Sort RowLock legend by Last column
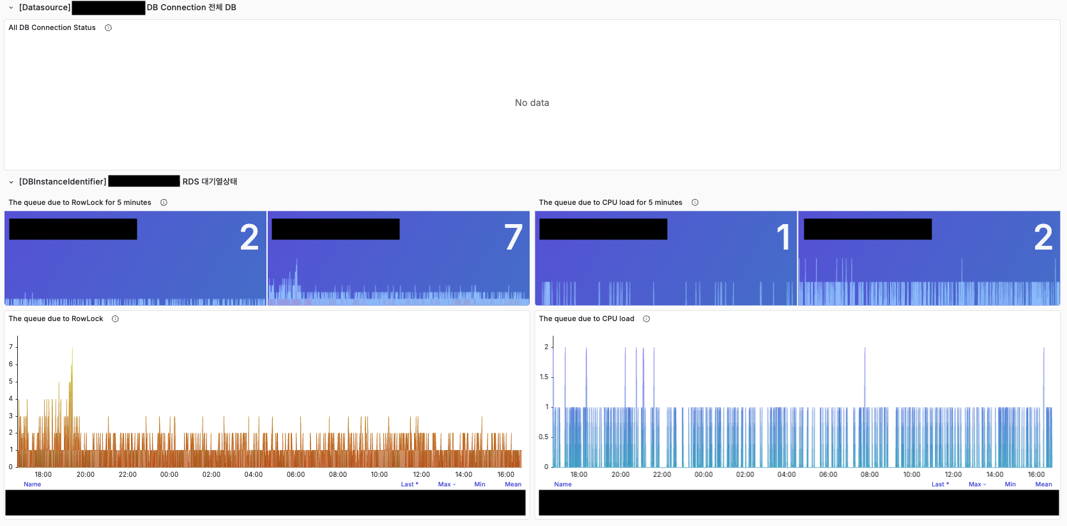The width and height of the screenshot is (1067, 526). pyautogui.click(x=409, y=485)
